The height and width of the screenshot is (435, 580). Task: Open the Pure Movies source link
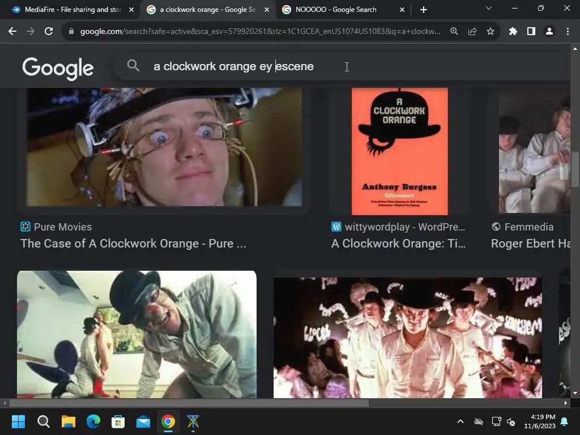coord(56,227)
